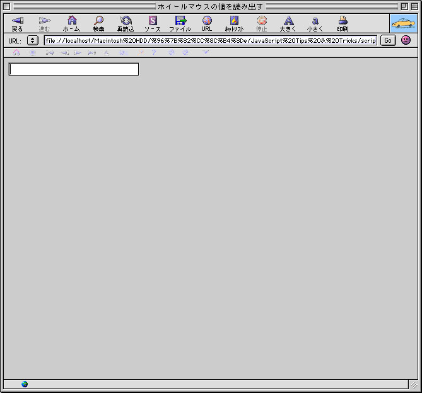
Task: Click the yellow taxi logo icon
Action: coord(404,24)
